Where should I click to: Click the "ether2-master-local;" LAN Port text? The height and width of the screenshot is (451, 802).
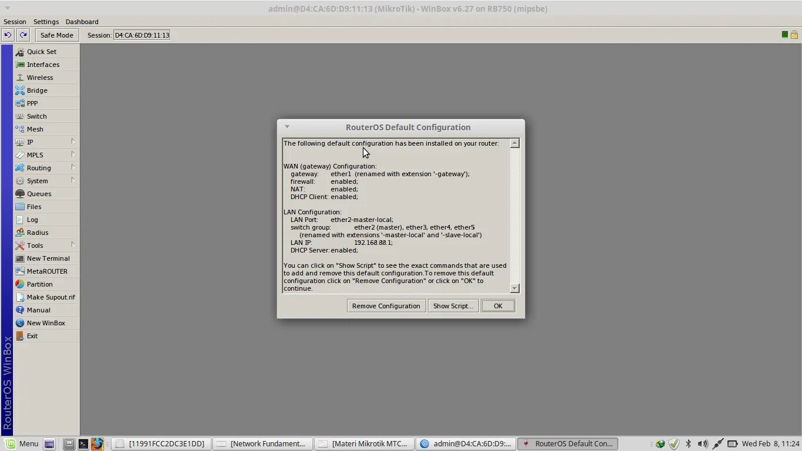362,220
